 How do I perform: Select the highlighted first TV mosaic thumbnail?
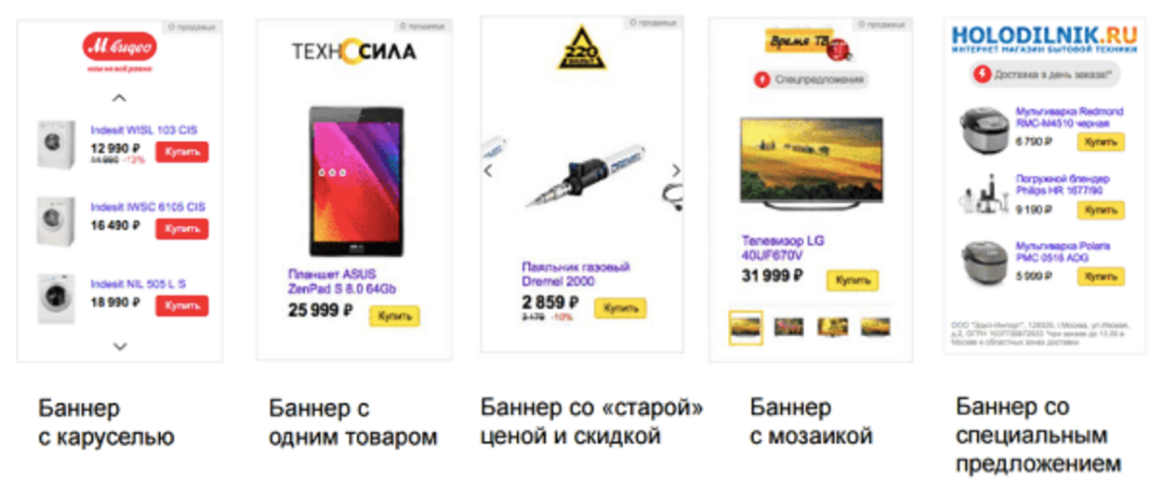[x=746, y=327]
